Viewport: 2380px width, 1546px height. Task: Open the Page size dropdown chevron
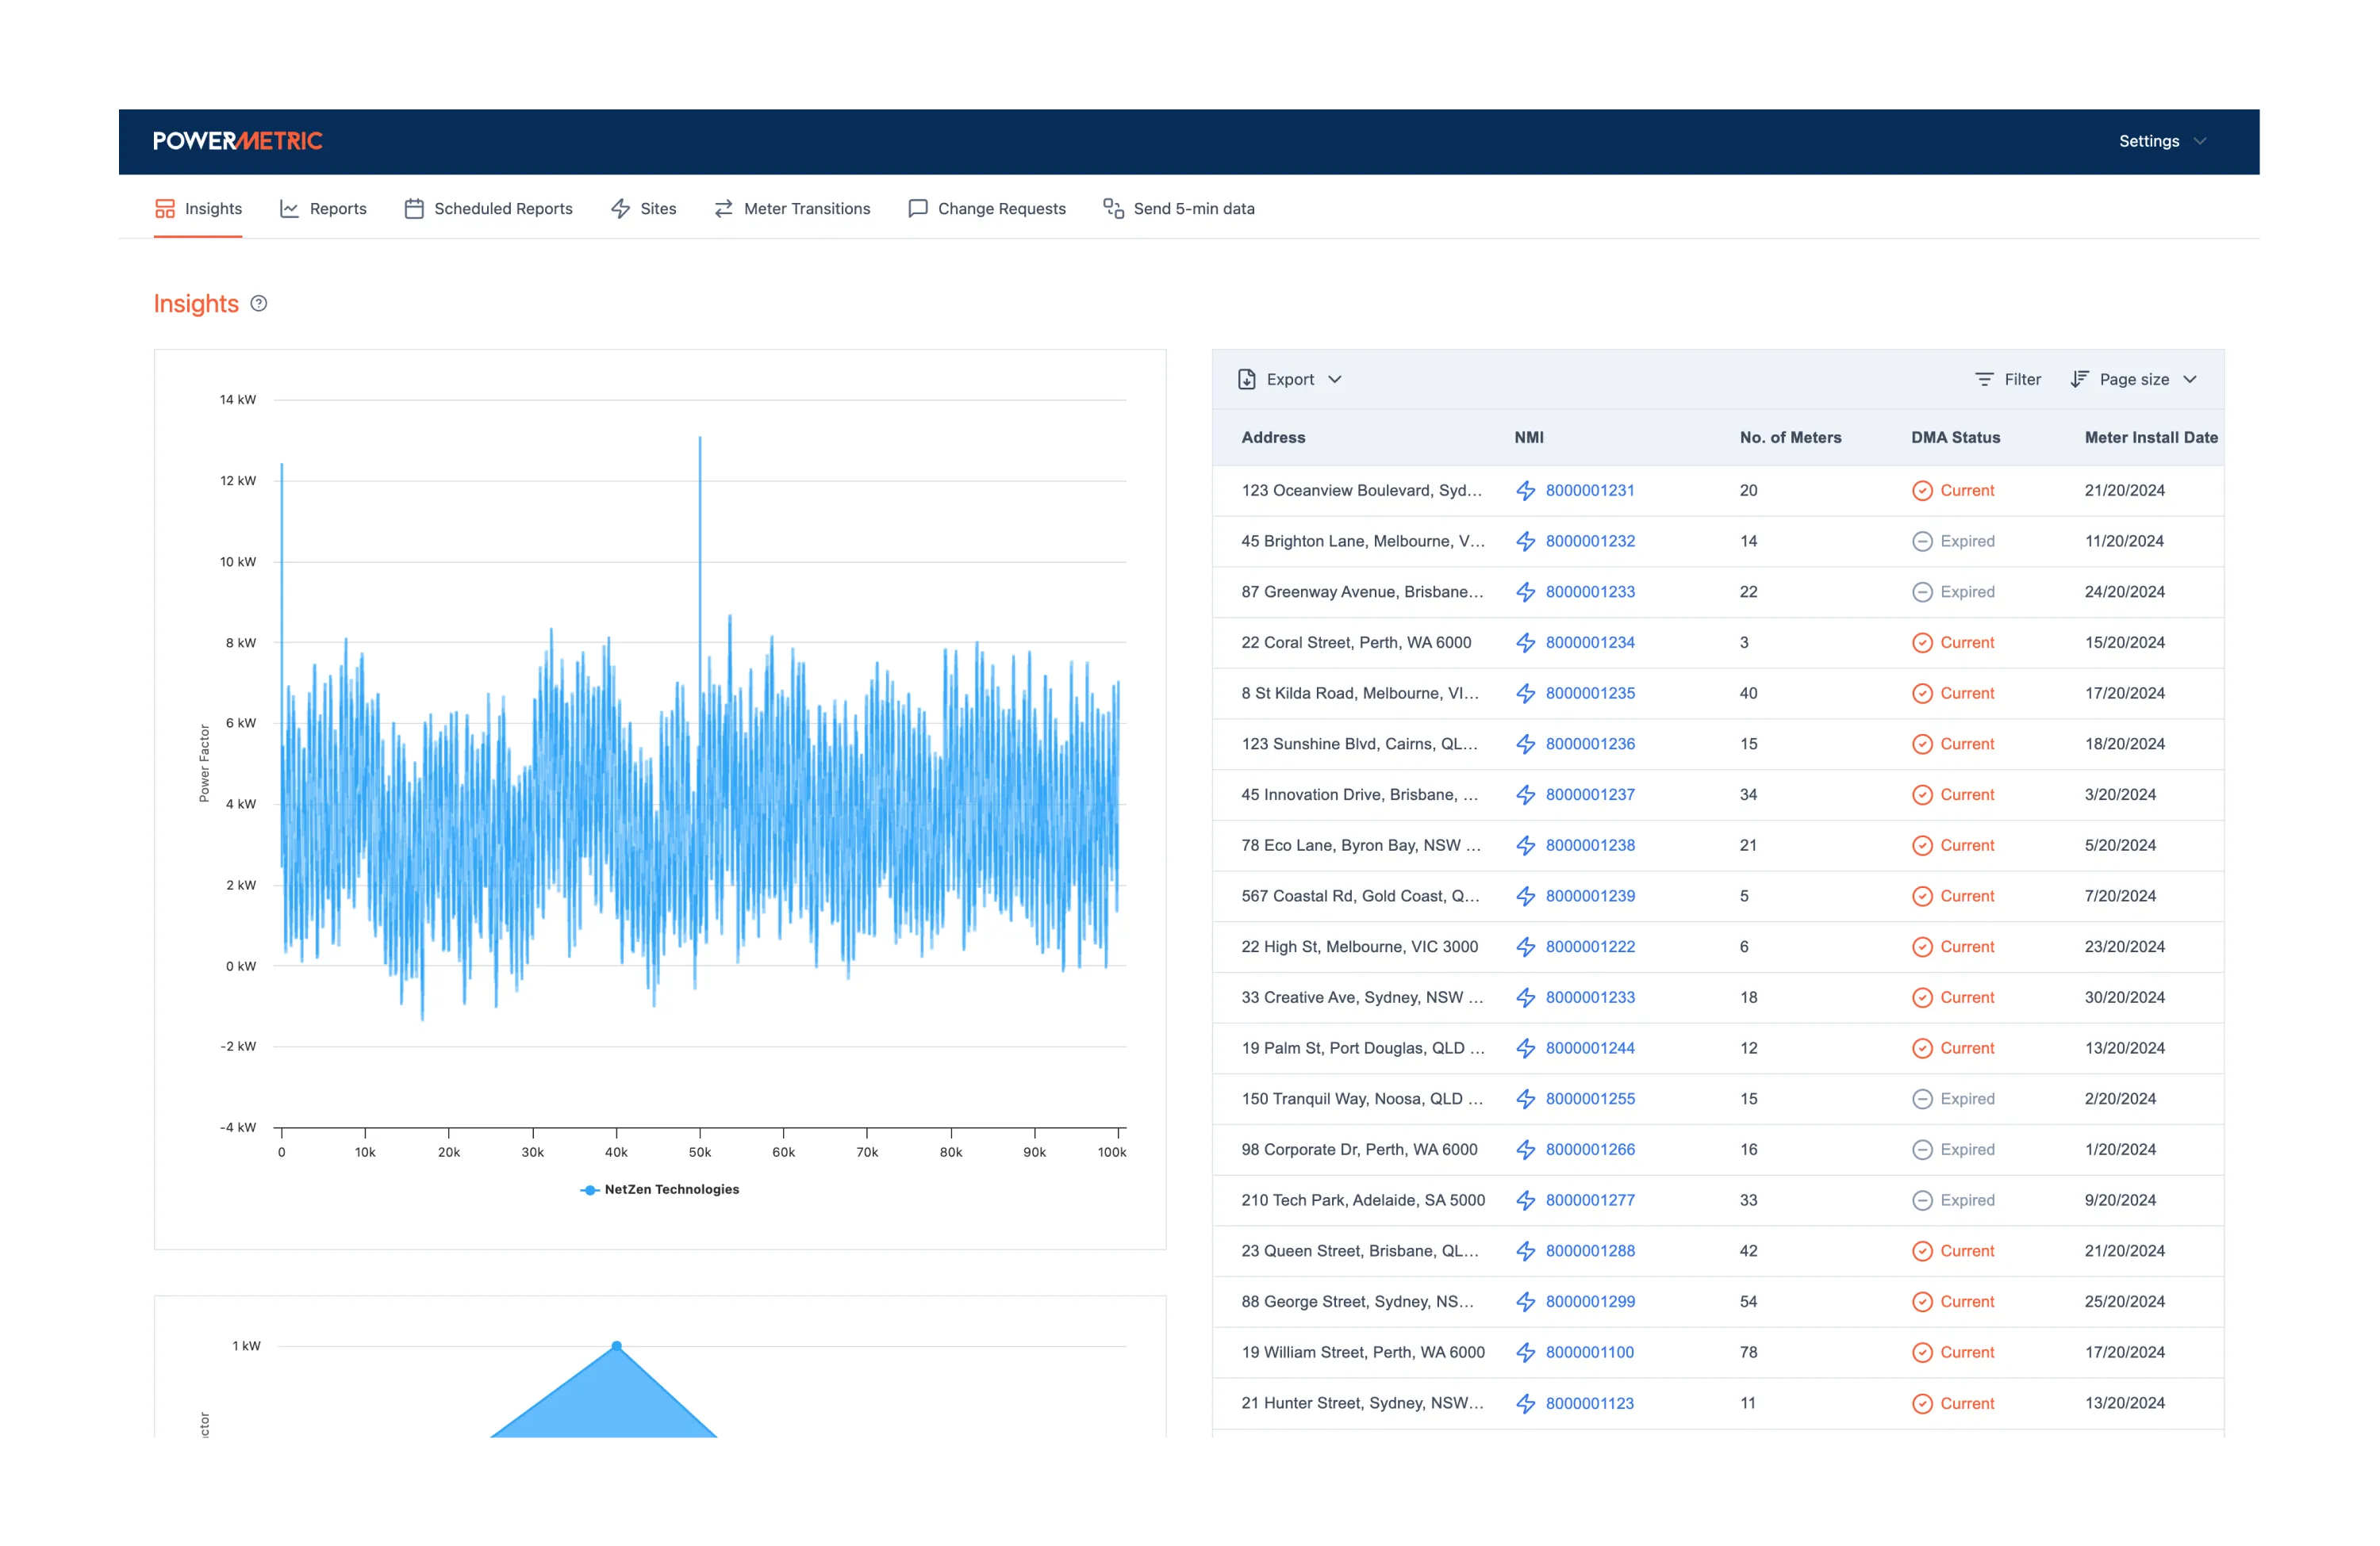(2190, 380)
